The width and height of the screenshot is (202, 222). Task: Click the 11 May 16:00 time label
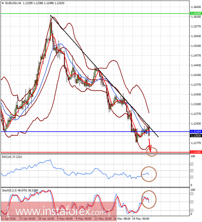coord(103,219)
